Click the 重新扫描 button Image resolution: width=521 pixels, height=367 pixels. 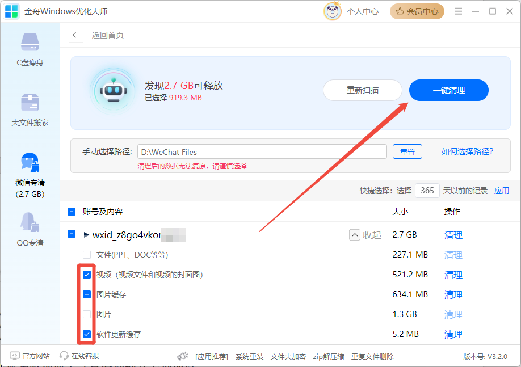[363, 90]
